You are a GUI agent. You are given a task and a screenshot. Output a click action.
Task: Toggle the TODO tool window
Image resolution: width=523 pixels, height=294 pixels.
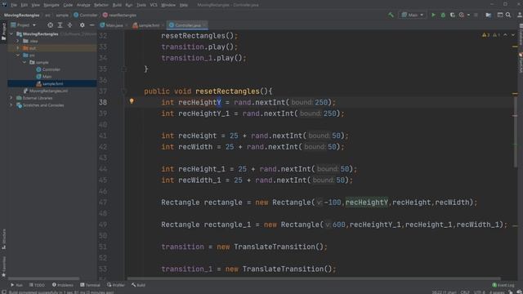pos(37,285)
